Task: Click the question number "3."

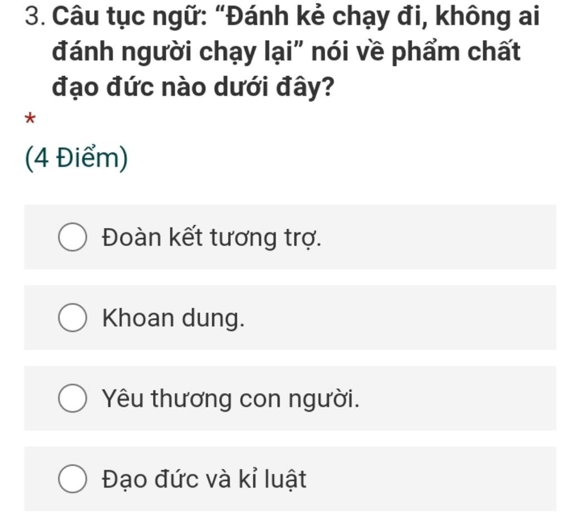Action: pos(35,17)
